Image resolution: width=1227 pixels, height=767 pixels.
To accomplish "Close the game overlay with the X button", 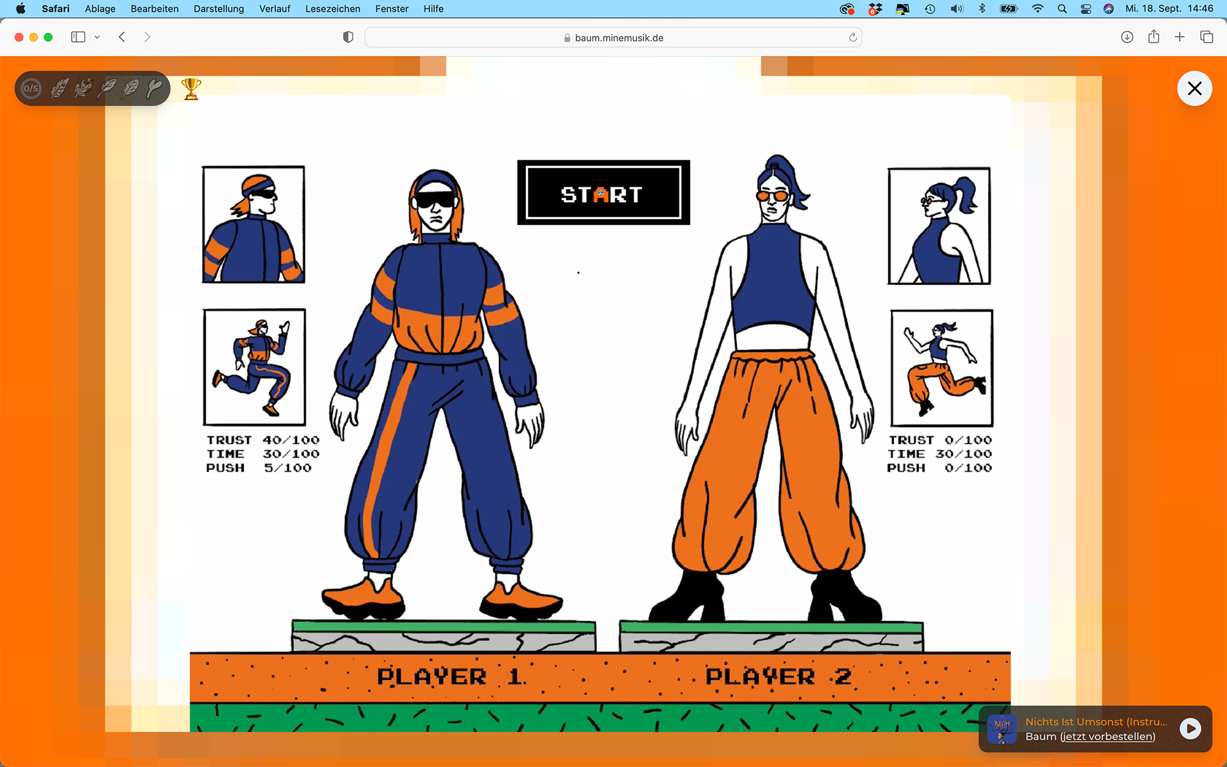I will pyautogui.click(x=1194, y=88).
